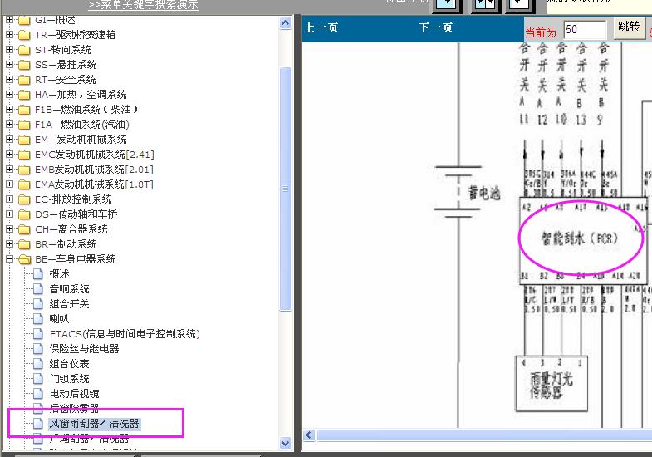Screen dimensions: 652x457
Task: Click the diagram horizontal scrollbar left arrow
Action: pyautogui.click(x=308, y=435)
